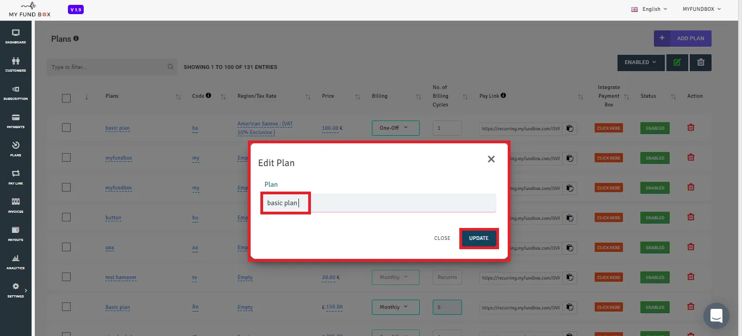Go to Customers in the sidebar
Screen dimensions: 742x336
coord(16,65)
